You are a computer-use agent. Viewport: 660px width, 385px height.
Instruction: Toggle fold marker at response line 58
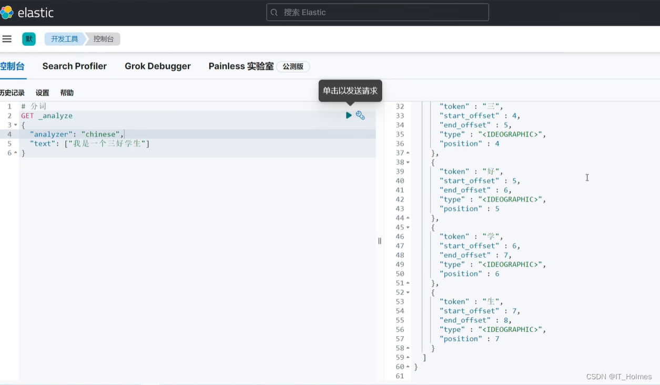(x=408, y=348)
